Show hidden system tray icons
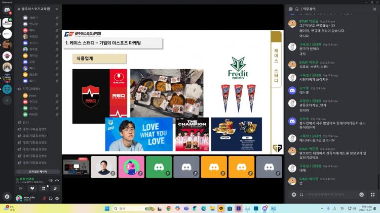This screenshot has width=380, height=213. click(x=322, y=208)
